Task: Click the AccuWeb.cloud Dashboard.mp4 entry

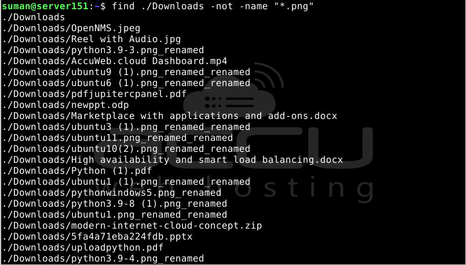Action: [x=115, y=61]
